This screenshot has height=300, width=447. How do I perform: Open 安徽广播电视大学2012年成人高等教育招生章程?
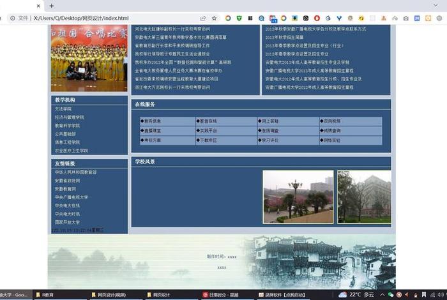[309, 87]
